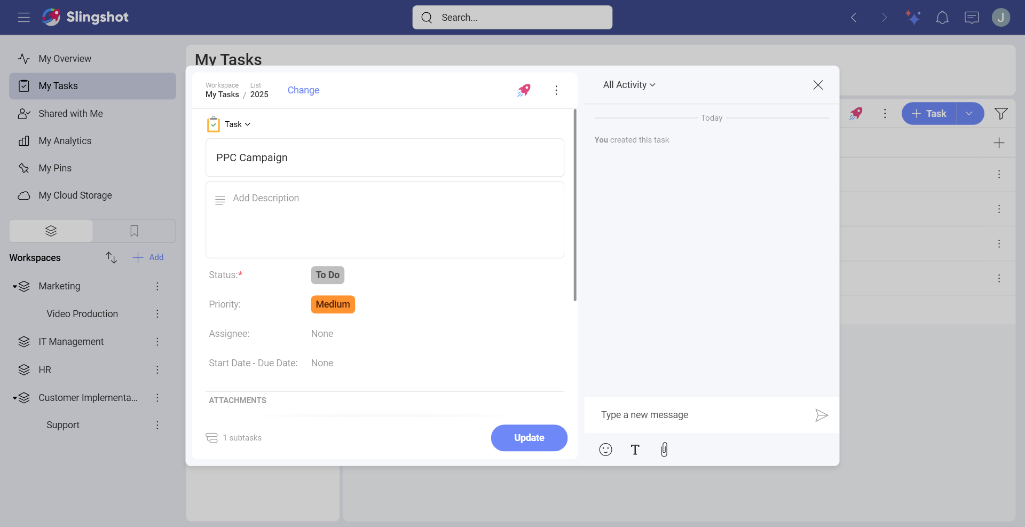1025x527 pixels.
Task: Click the subtasks icon
Action: tap(212, 438)
